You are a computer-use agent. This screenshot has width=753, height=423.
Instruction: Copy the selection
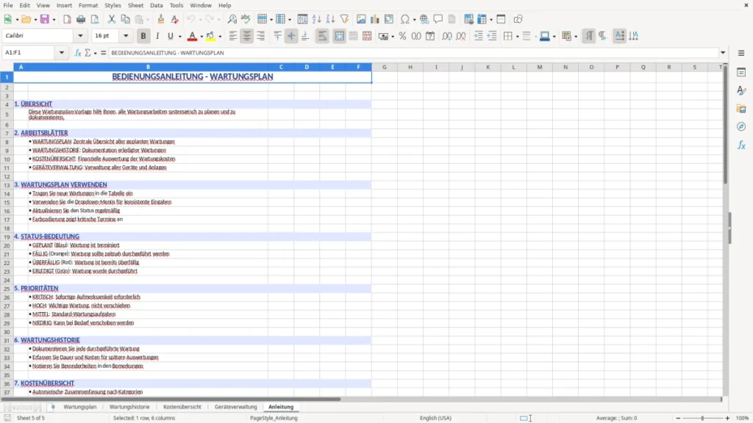(x=125, y=19)
